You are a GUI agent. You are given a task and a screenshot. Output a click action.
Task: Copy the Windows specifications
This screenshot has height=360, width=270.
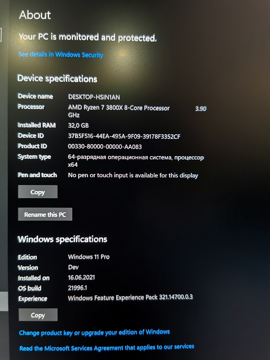[38, 315]
